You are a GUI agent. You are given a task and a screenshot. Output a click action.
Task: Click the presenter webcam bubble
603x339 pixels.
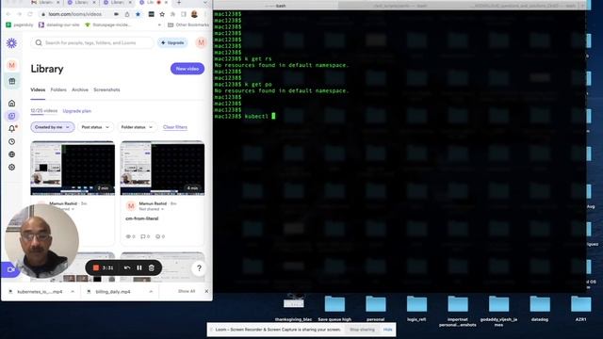coord(41,241)
